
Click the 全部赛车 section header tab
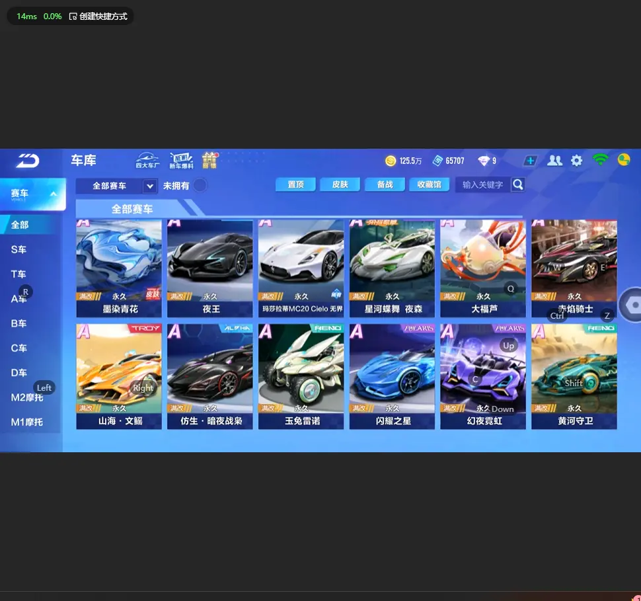coord(132,209)
